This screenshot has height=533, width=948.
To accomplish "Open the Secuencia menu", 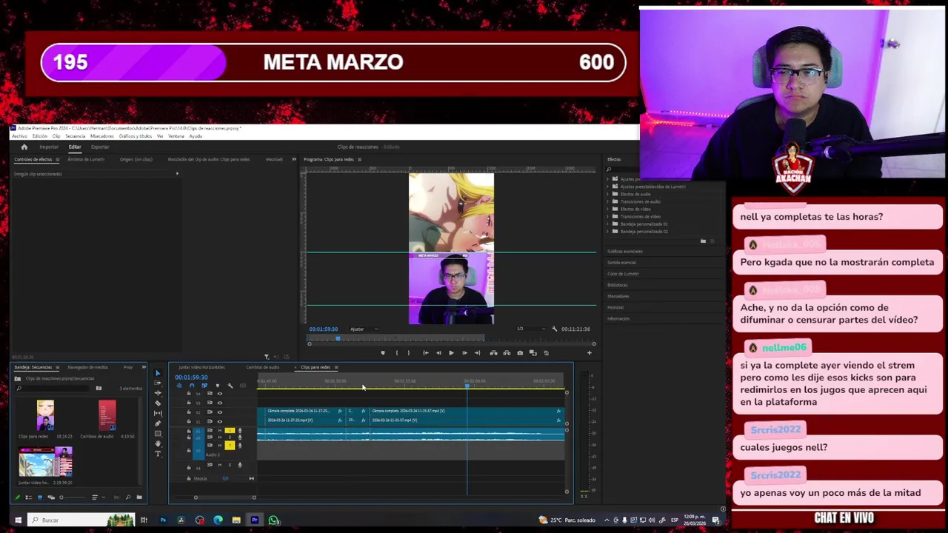I will tap(75, 136).
